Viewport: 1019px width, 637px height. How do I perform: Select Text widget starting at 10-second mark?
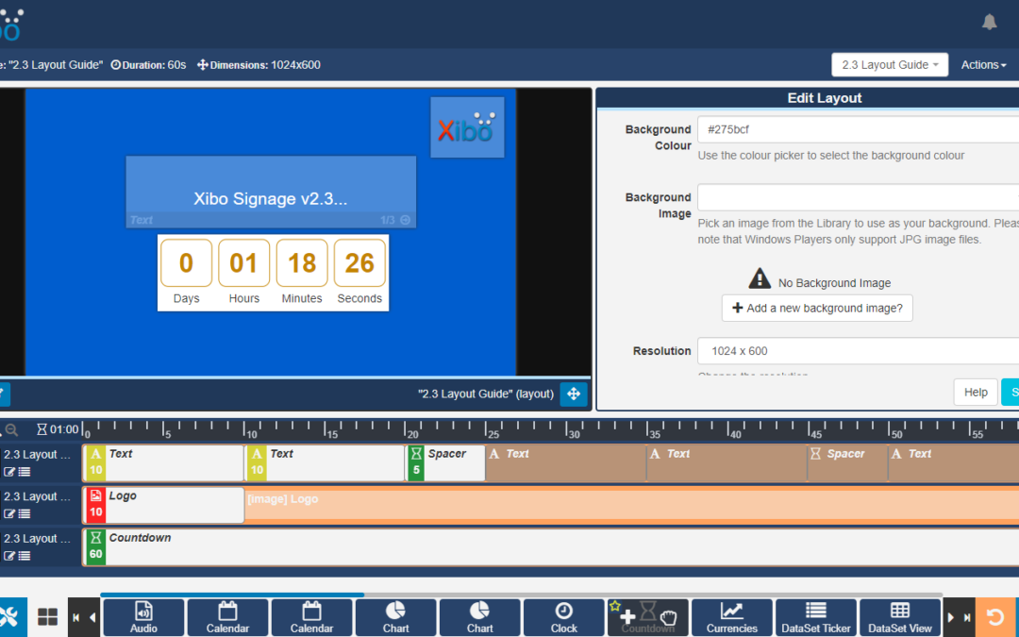point(325,462)
